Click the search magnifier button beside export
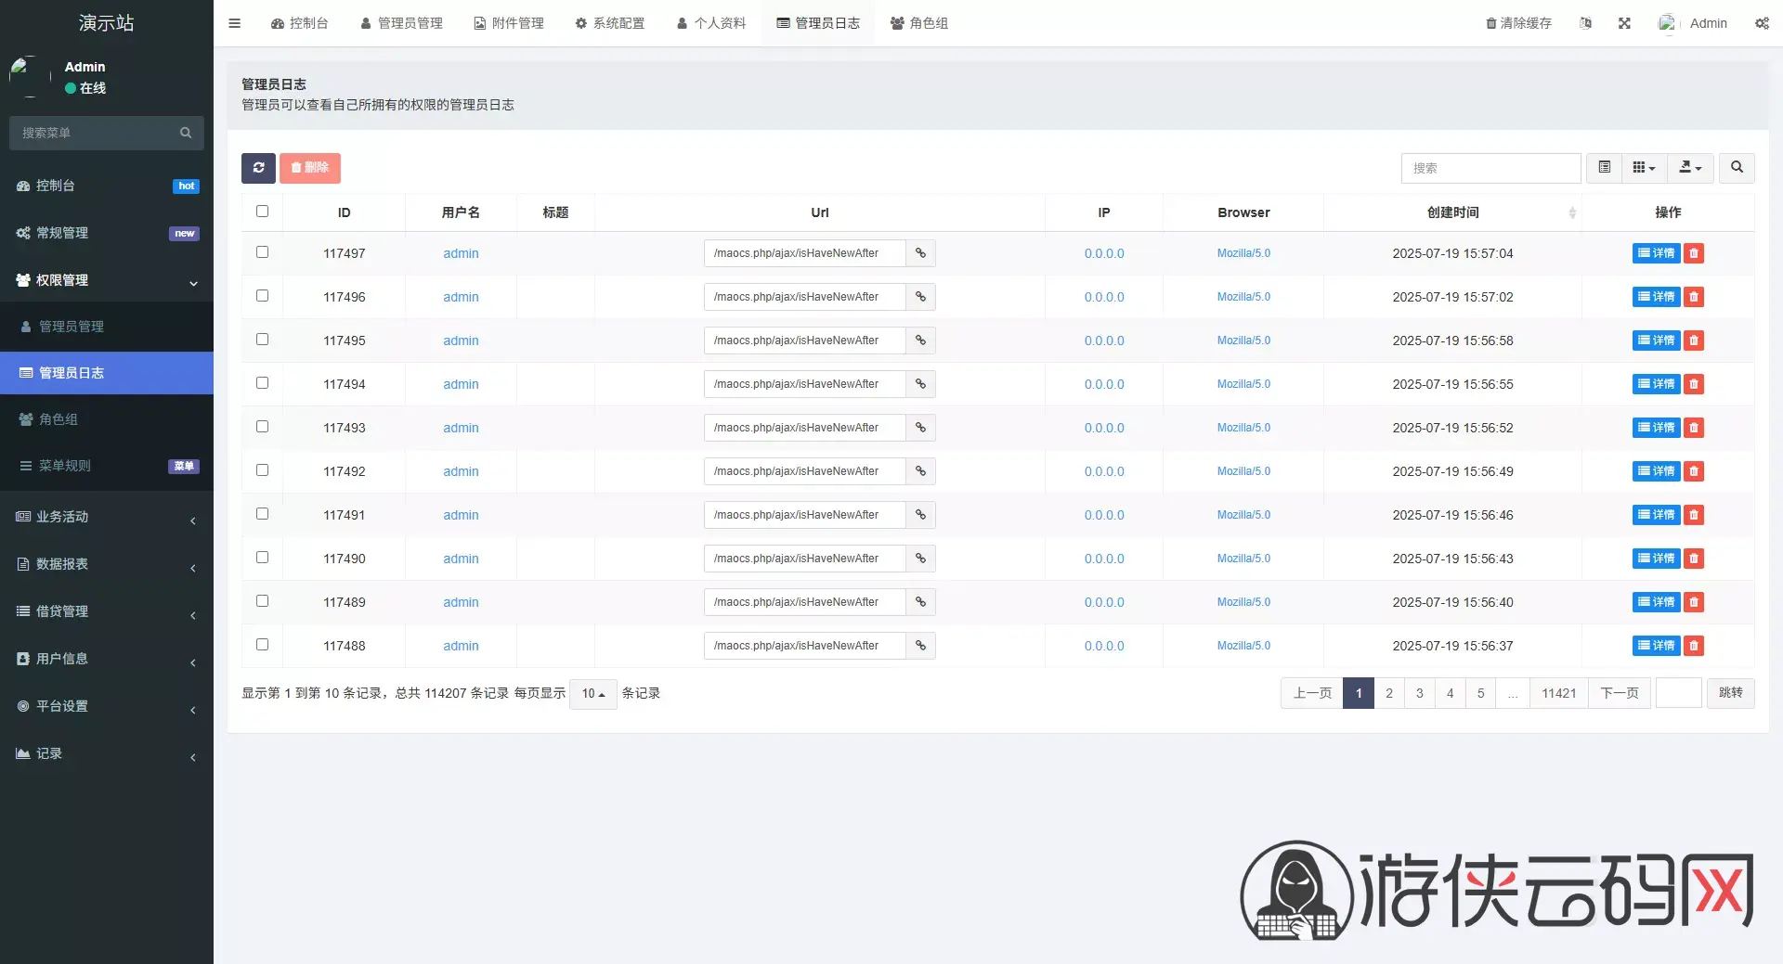Screen dimensions: 1783x964 pyautogui.click(x=1737, y=168)
